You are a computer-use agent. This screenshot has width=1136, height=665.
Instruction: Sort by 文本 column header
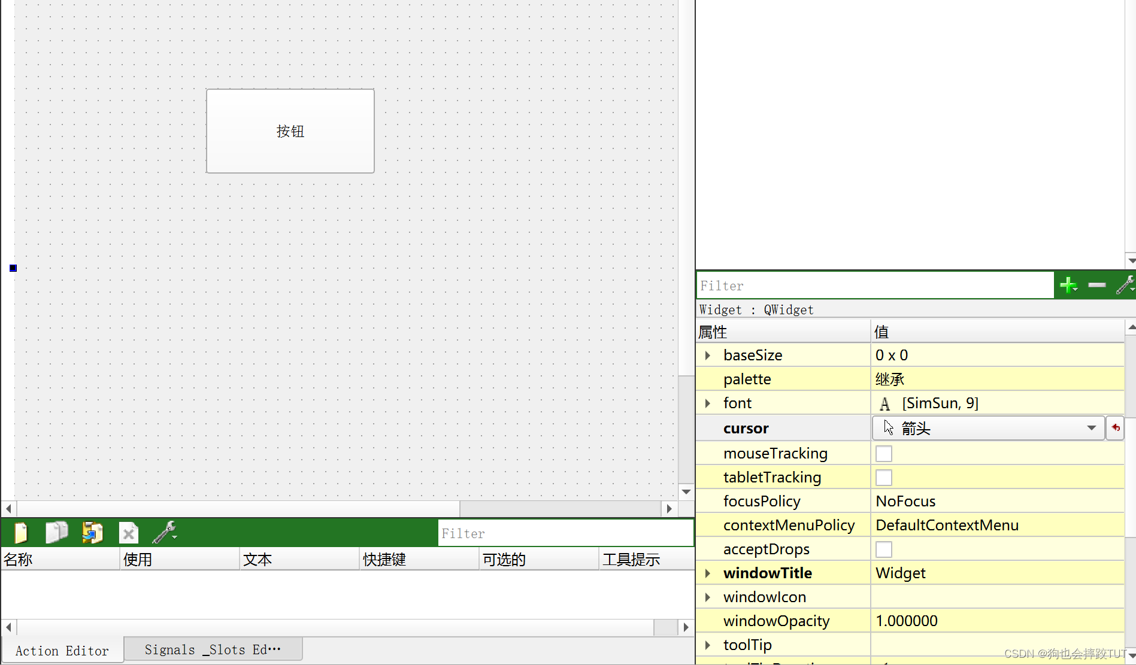[x=300, y=559]
